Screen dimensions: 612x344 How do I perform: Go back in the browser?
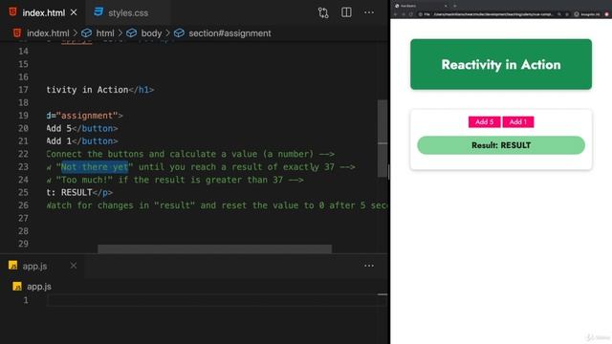coord(395,14)
